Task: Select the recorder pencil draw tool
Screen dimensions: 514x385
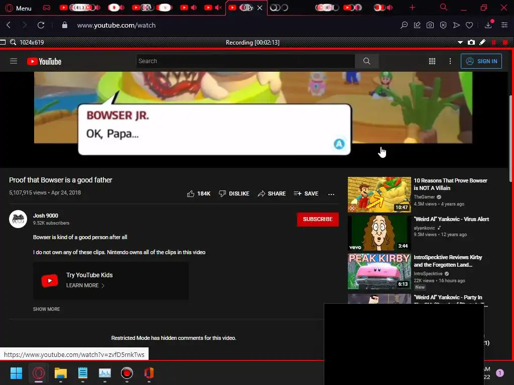Action: click(482, 42)
